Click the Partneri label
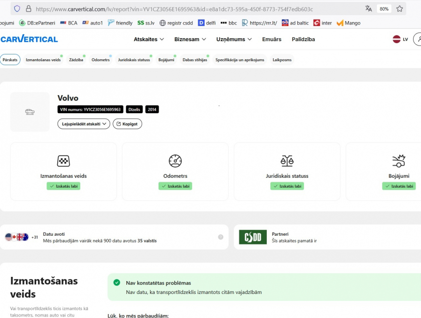Viewport: 421px width, 318px height. (x=280, y=234)
